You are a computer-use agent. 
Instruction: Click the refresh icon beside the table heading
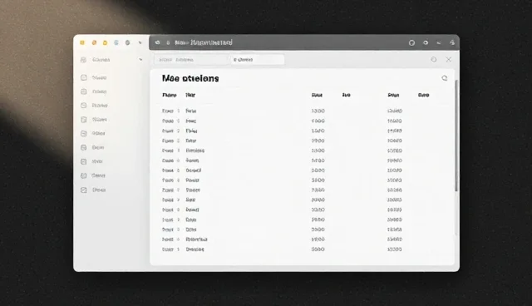(444, 78)
